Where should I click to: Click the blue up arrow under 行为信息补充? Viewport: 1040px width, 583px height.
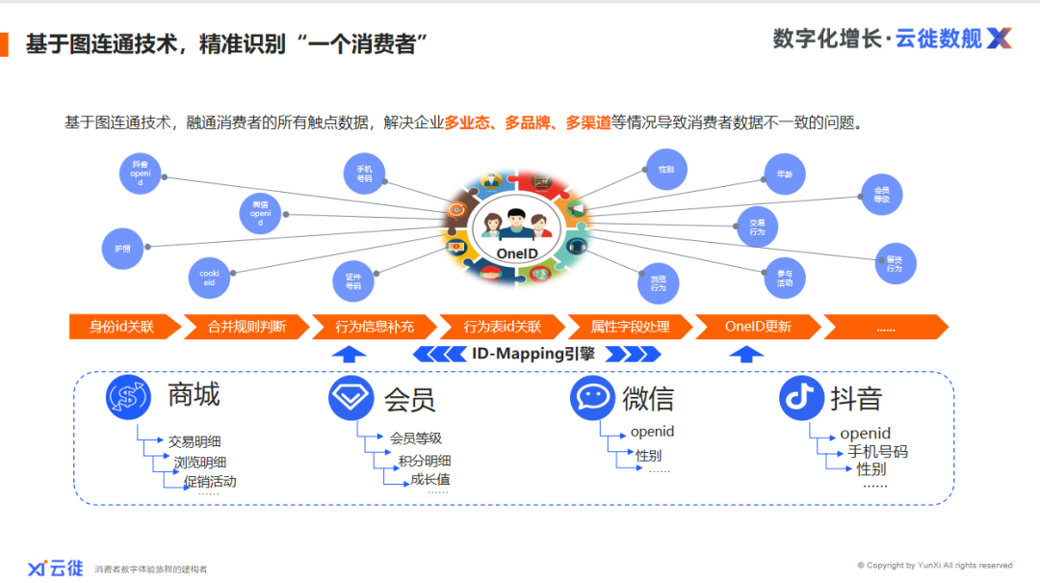click(x=349, y=354)
